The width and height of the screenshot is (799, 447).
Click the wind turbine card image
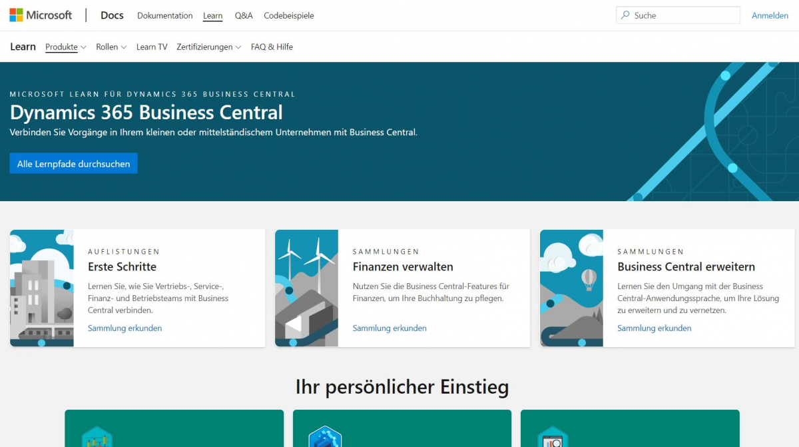point(306,288)
